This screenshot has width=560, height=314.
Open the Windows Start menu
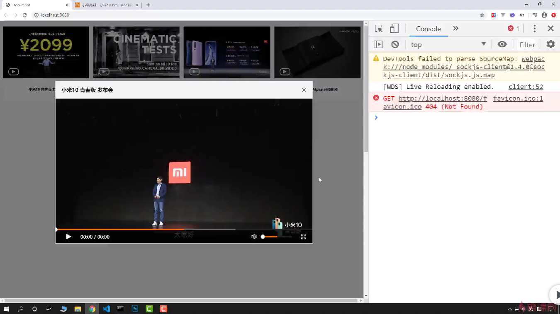pyautogui.click(x=6, y=309)
